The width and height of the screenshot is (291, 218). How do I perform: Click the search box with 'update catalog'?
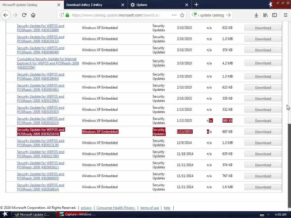coord(211,15)
